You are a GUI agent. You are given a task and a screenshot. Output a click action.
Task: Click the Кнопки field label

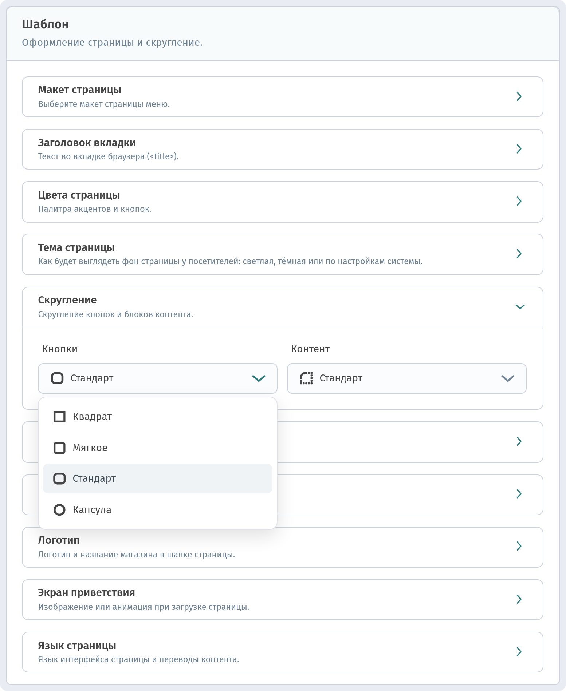(60, 349)
